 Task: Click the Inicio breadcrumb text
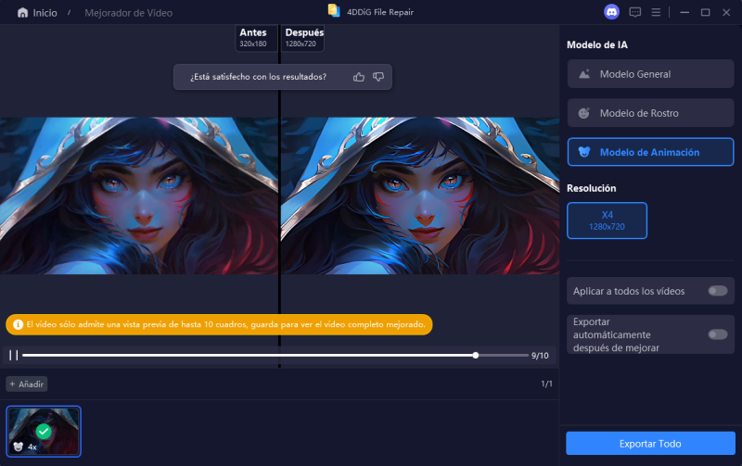pos(45,13)
